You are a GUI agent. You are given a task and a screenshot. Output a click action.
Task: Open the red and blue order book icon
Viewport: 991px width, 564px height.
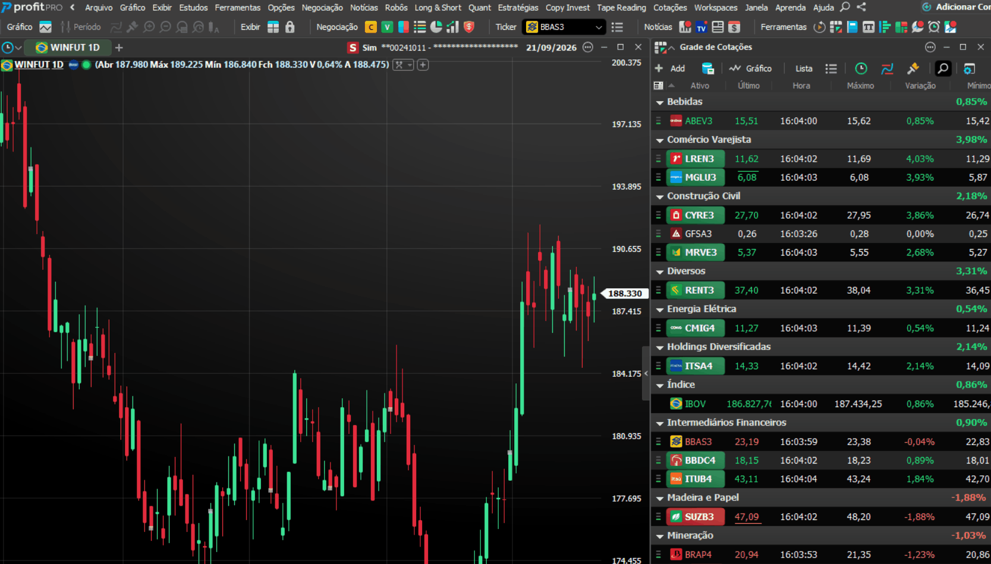tap(404, 27)
